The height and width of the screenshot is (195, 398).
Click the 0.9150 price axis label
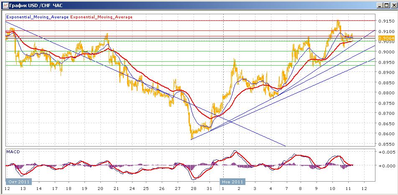[x=386, y=21]
